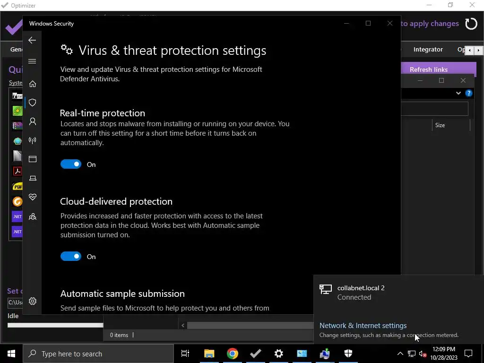This screenshot has height=363, width=484.
Task: Click the blue help question mark icon
Action: [x=468, y=93]
